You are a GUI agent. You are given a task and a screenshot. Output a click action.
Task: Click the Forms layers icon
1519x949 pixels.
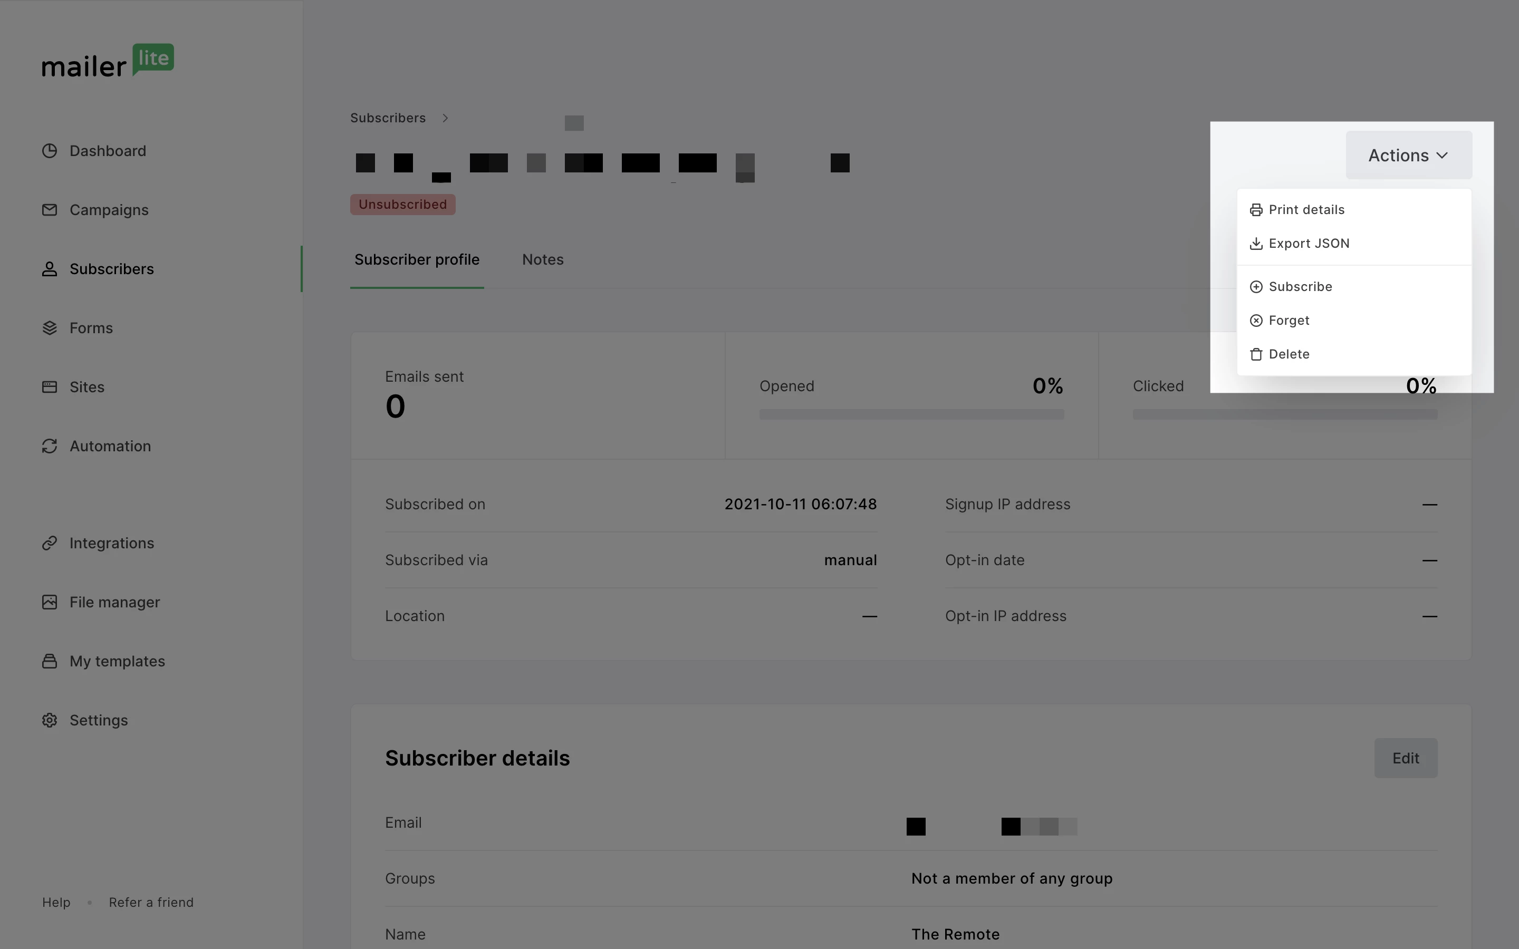(50, 327)
